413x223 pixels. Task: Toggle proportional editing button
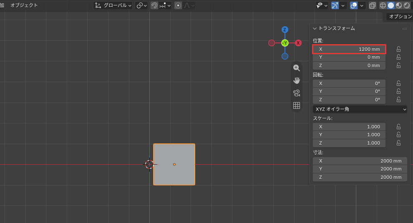click(x=178, y=5)
